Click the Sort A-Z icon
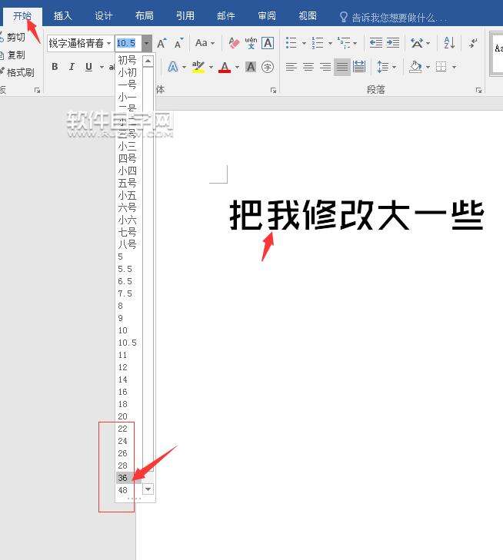 coord(449,43)
